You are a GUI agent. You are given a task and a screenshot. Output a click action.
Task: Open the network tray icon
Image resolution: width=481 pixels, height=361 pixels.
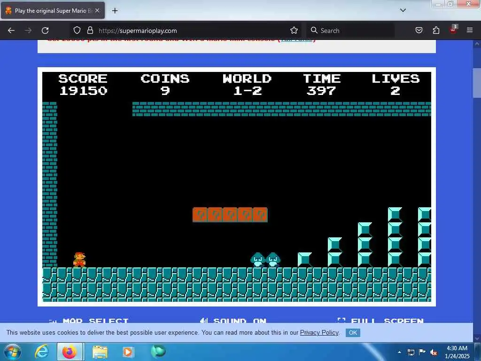coord(411,352)
